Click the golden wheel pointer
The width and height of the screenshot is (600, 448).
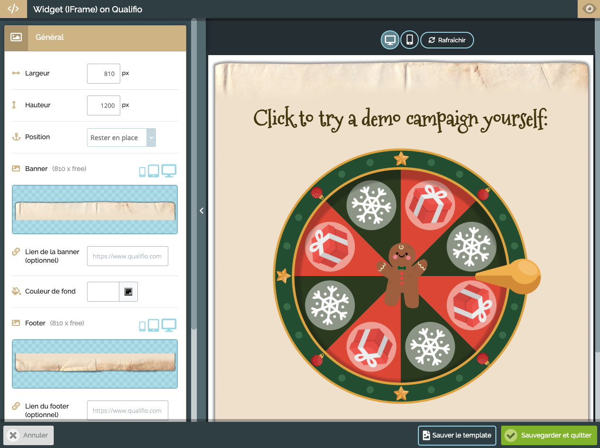508,276
